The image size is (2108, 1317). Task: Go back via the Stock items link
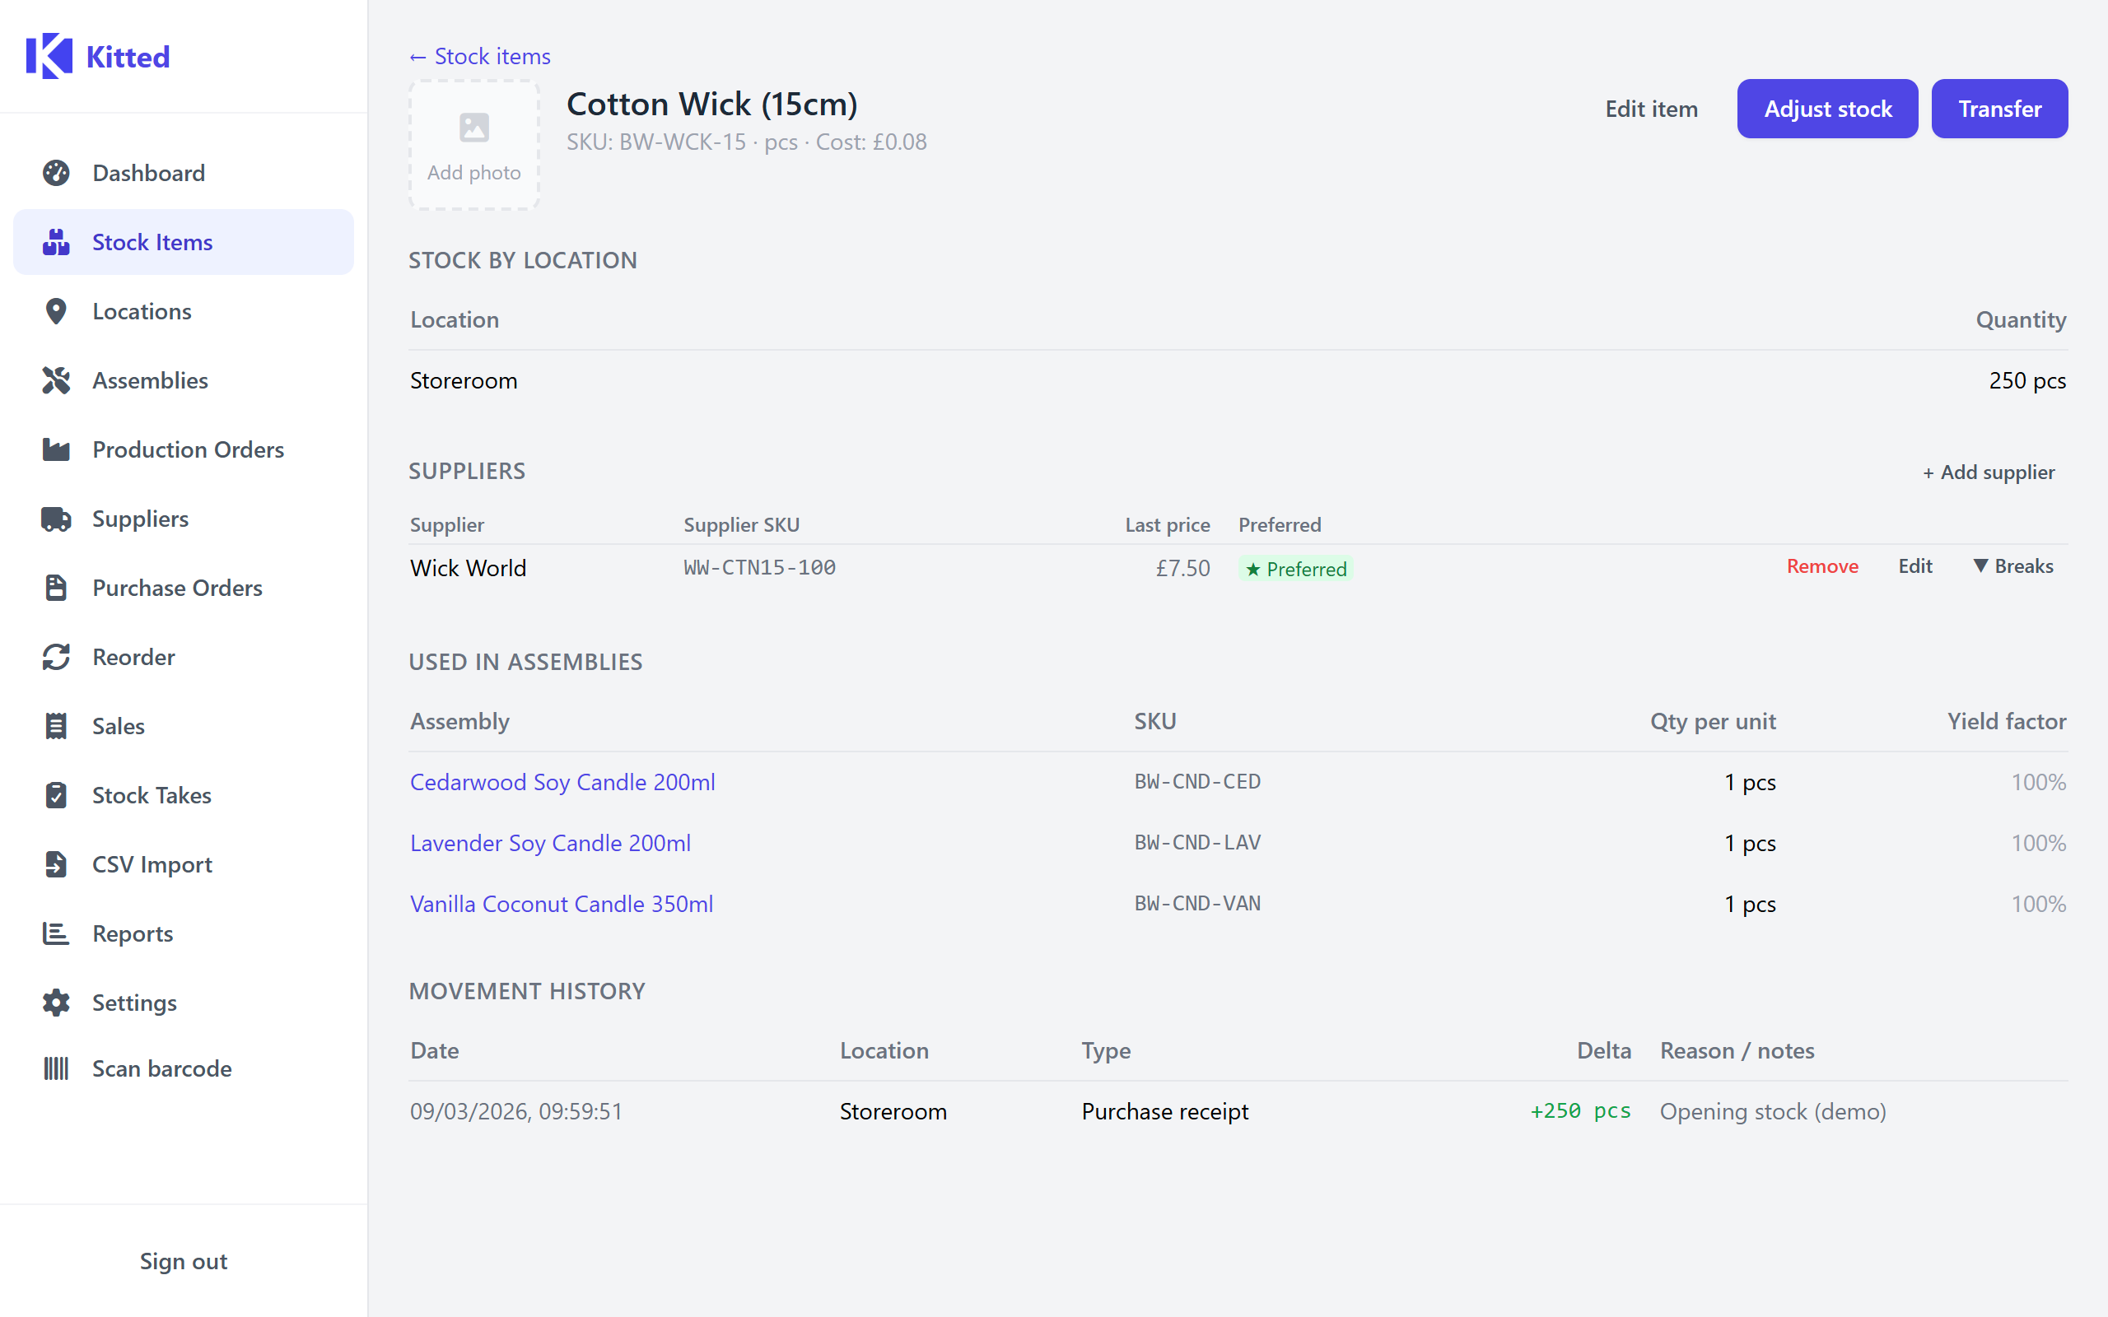479,56
